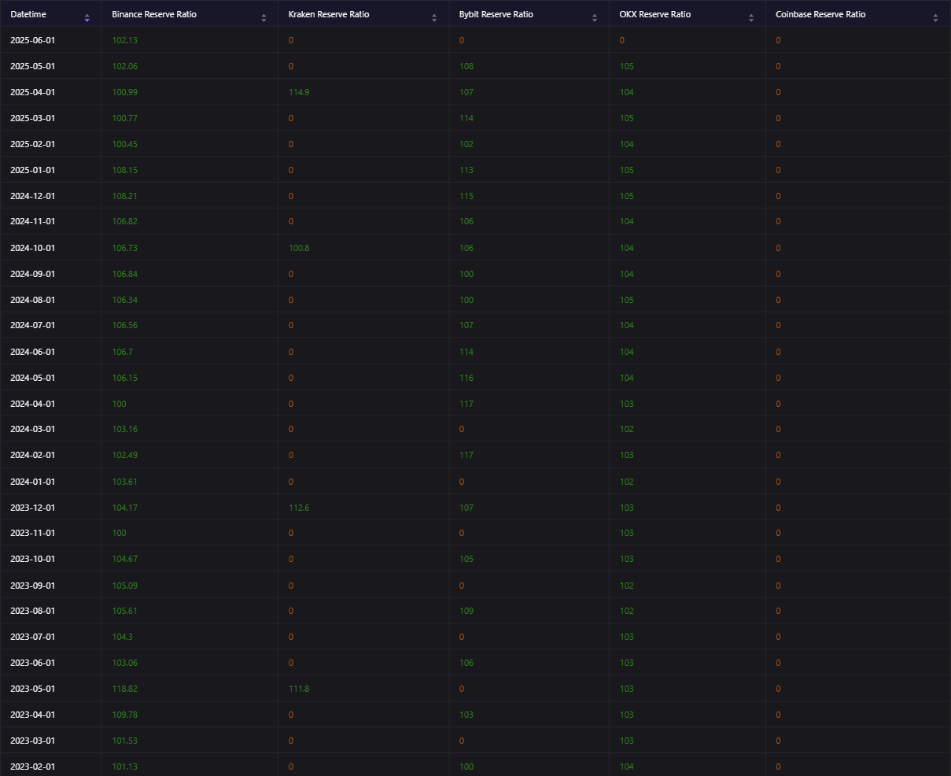Click OKX value 102 in 2024-03-01 row
This screenshot has width=951, height=776.
[627, 430]
